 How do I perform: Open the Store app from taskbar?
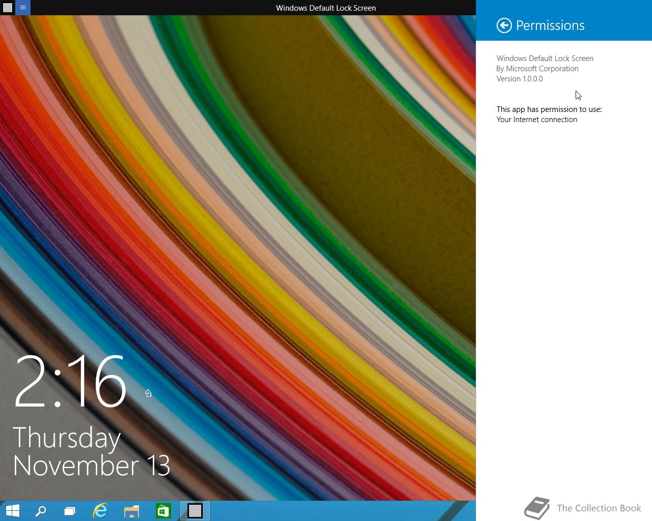(163, 511)
